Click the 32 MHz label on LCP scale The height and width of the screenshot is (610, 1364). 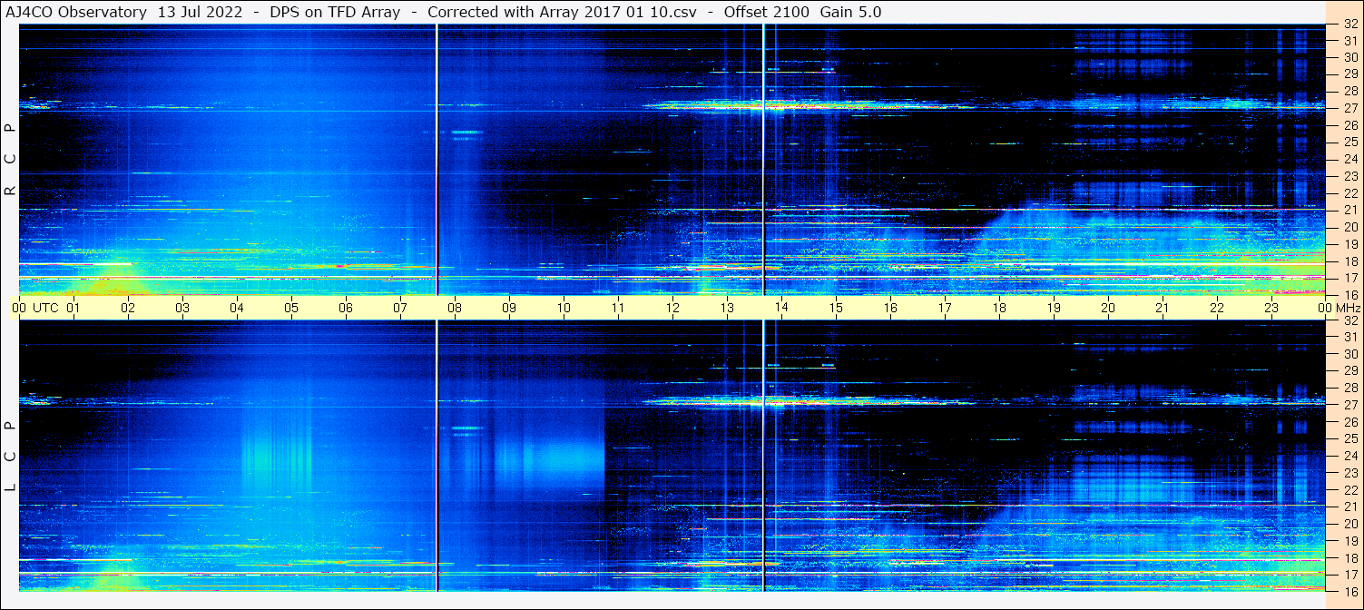point(1349,320)
